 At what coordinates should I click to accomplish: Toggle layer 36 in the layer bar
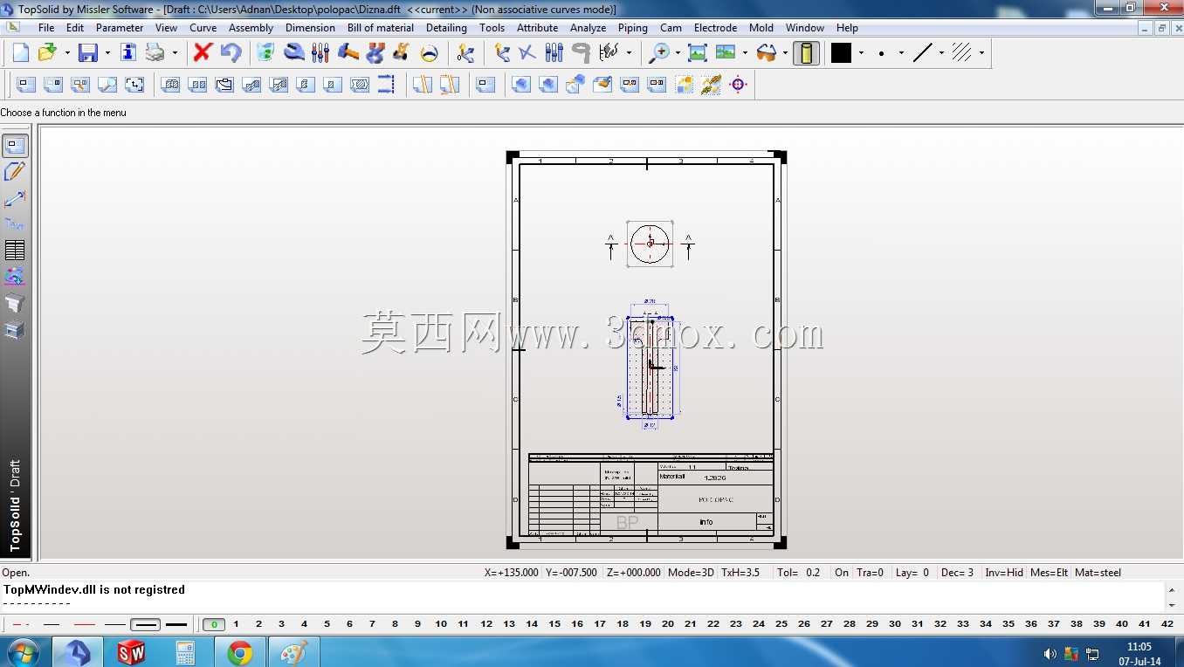click(1031, 624)
